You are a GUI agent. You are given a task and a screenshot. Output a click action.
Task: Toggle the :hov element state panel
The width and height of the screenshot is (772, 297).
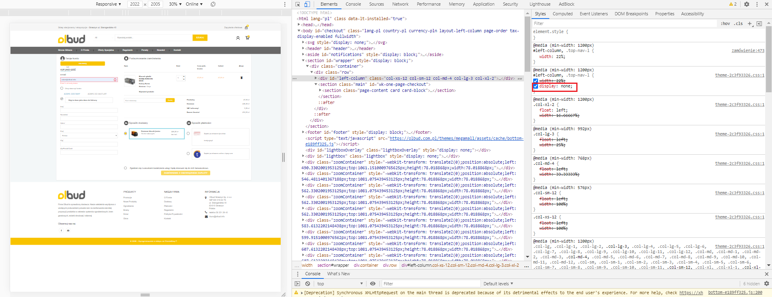pyautogui.click(x=725, y=24)
